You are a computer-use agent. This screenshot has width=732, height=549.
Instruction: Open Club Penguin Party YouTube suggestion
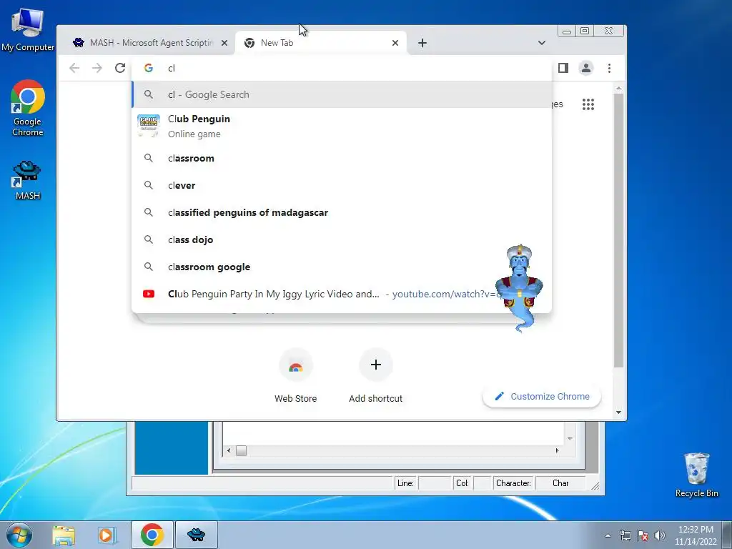[342, 294]
